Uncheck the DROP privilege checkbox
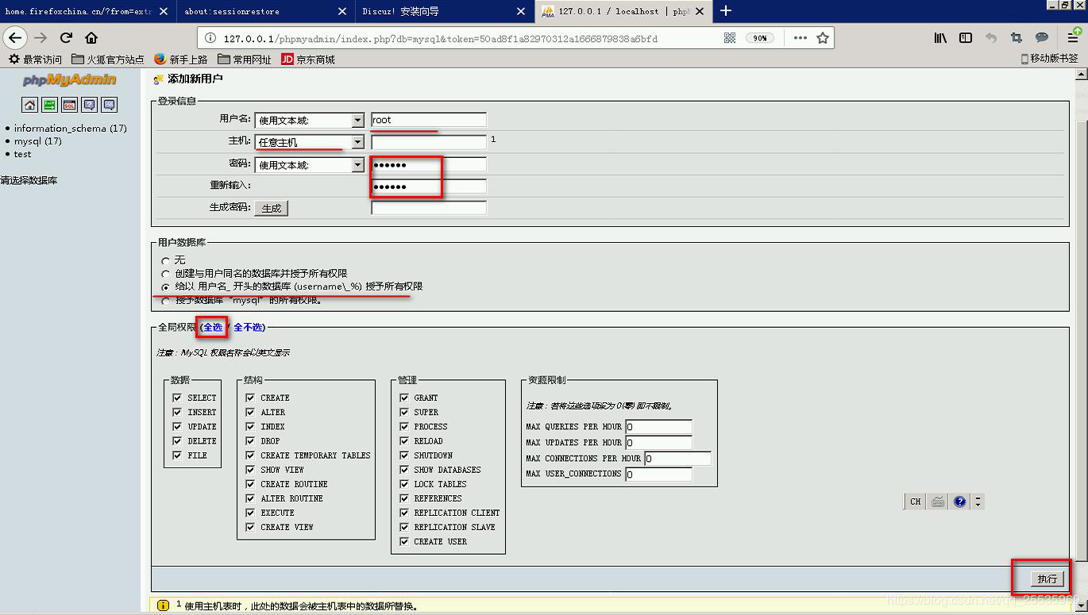This screenshot has width=1088, height=615. (250, 440)
